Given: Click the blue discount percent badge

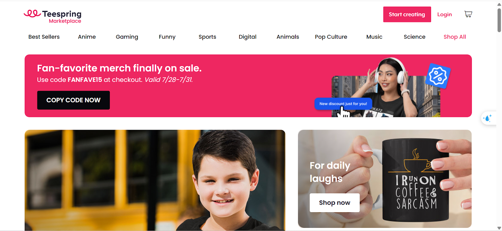Looking at the screenshot, I should click(438, 76).
